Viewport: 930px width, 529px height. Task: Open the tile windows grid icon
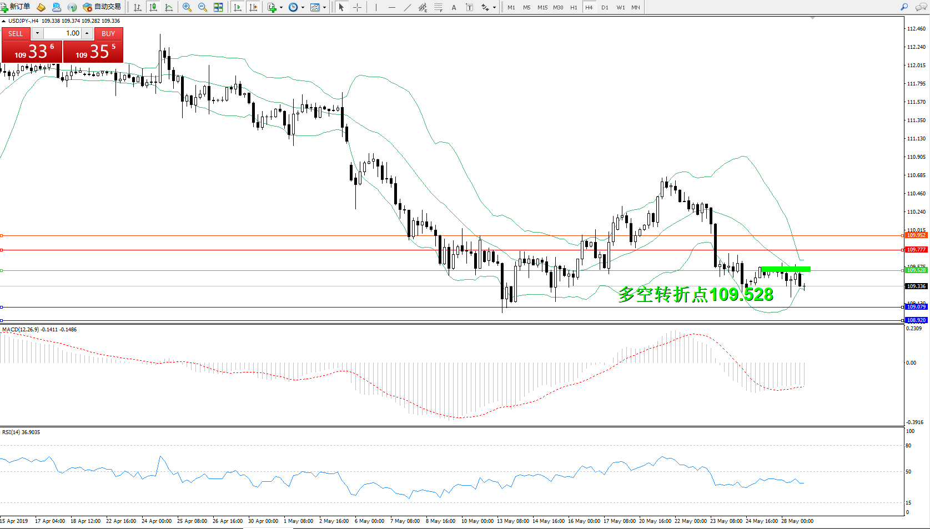(x=218, y=7)
